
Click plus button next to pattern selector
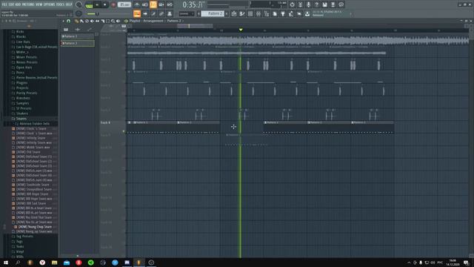[x=227, y=13]
